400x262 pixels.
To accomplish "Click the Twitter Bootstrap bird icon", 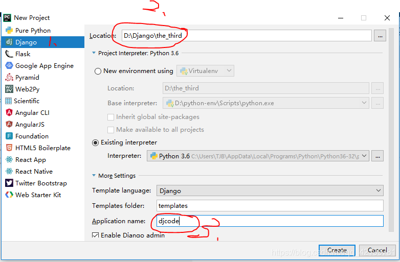I will (9, 183).
